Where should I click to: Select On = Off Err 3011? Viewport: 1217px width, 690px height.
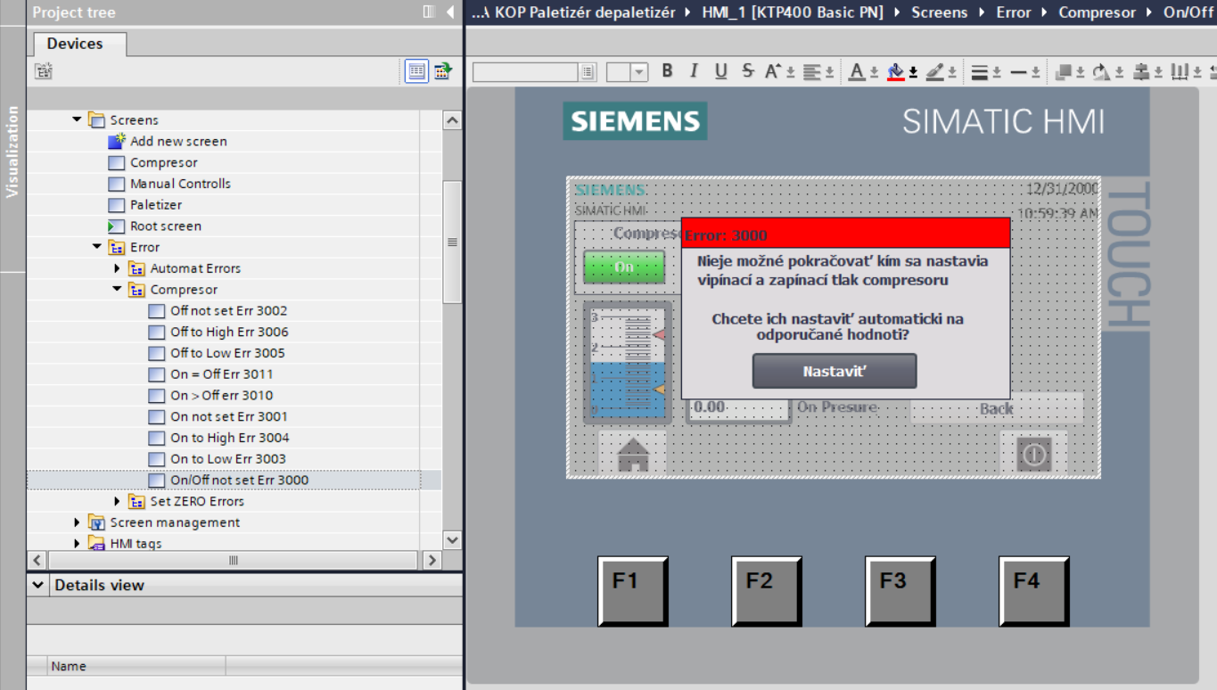click(222, 374)
